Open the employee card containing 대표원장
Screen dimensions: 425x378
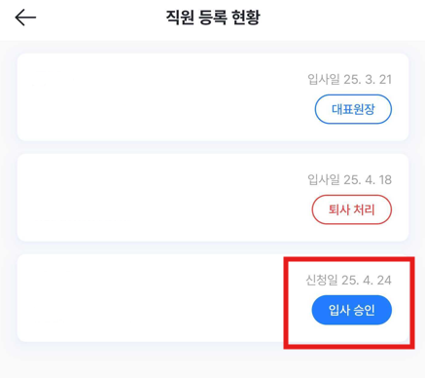coord(213,97)
